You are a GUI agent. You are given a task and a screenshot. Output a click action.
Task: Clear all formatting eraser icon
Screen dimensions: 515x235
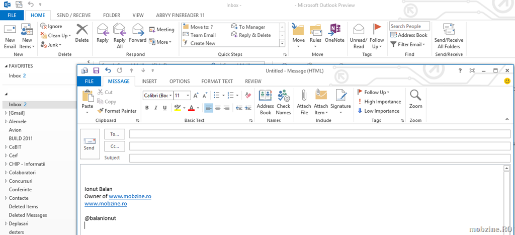[248, 95]
